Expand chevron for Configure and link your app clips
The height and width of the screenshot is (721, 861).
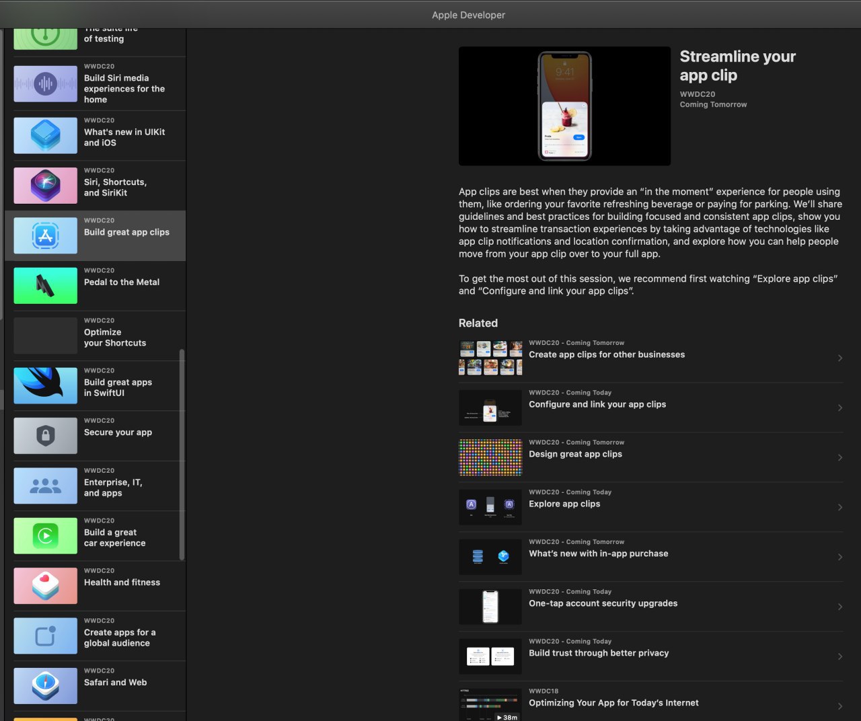click(840, 408)
